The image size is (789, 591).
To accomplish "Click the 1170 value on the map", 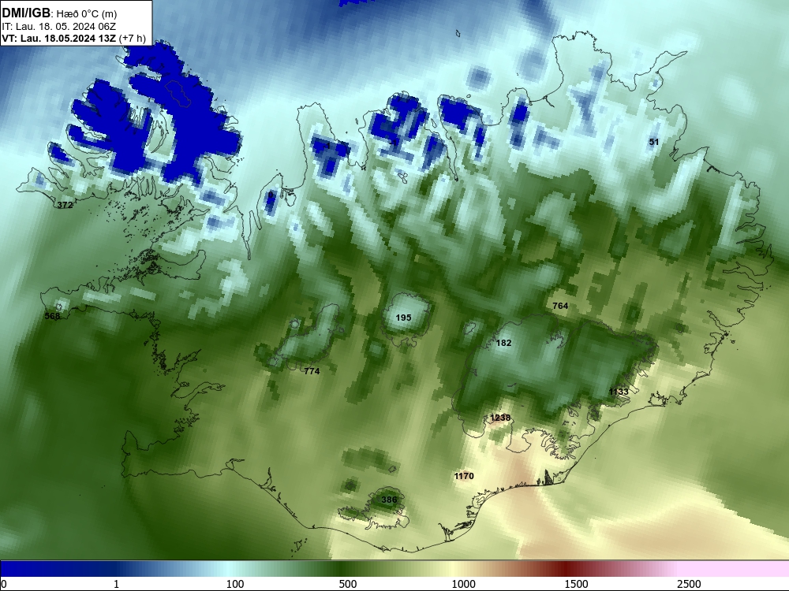I will (x=463, y=476).
